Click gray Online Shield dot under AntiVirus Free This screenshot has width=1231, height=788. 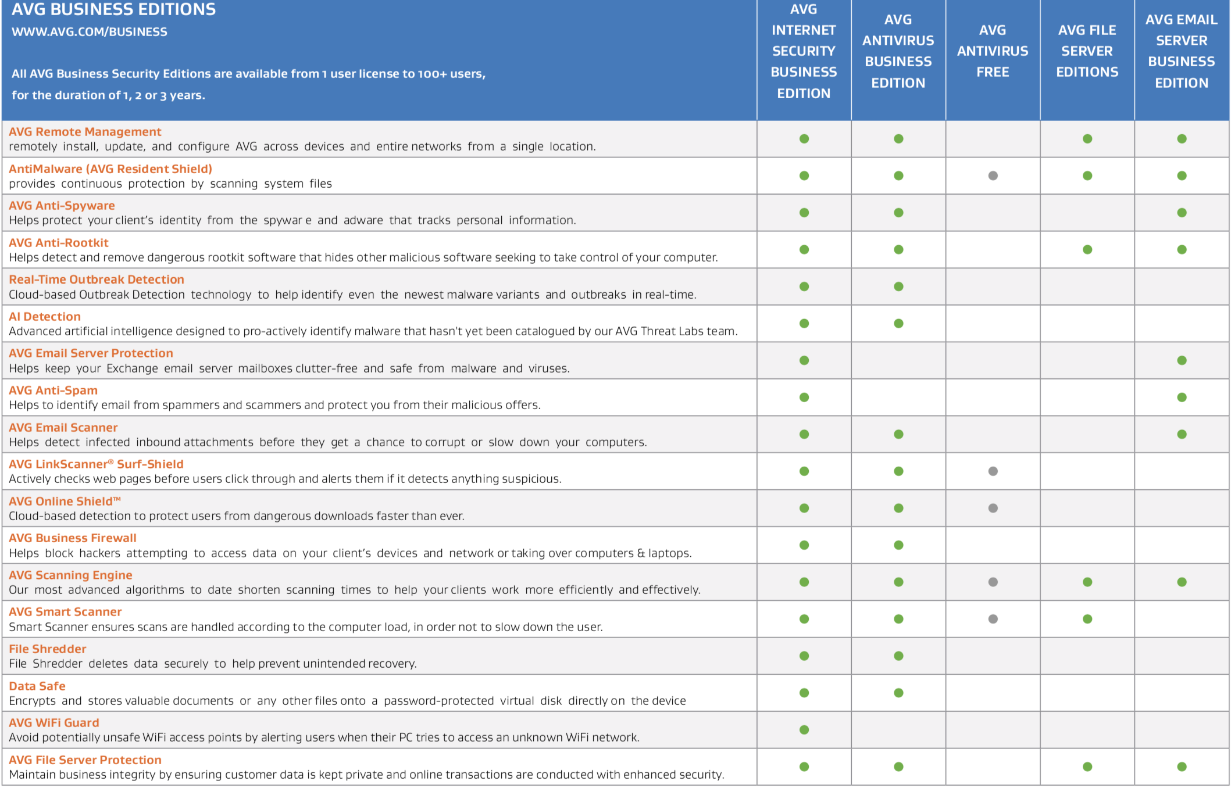click(x=993, y=508)
